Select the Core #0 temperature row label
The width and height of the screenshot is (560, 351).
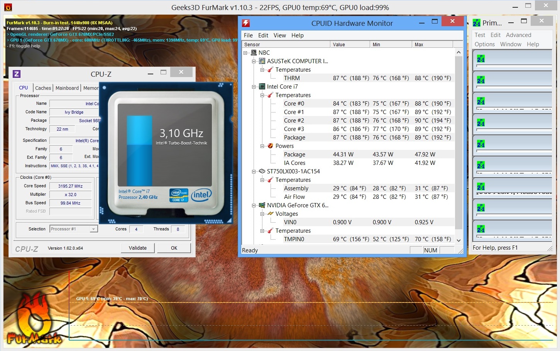[294, 103]
